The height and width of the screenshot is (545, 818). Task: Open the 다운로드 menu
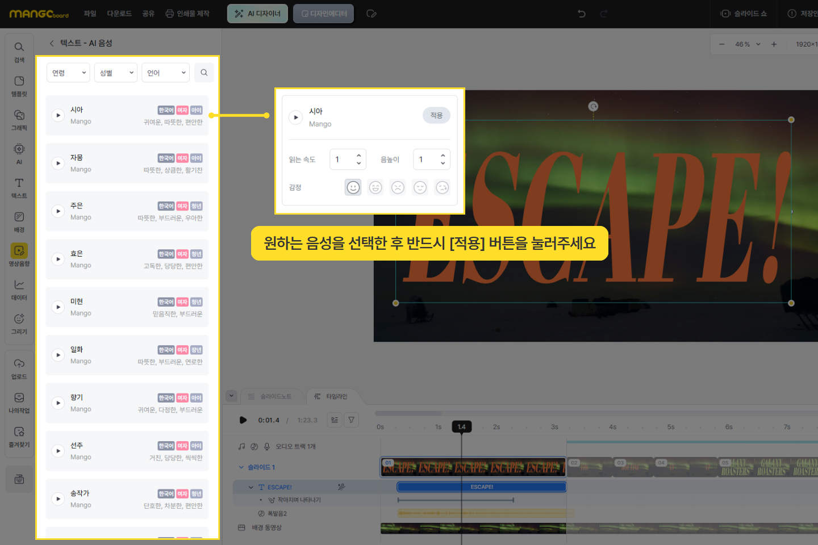[x=119, y=14]
